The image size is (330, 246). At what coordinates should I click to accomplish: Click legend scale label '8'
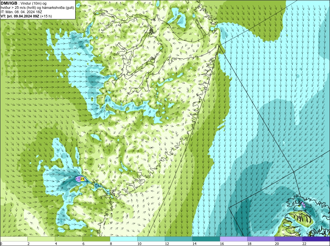111,244
